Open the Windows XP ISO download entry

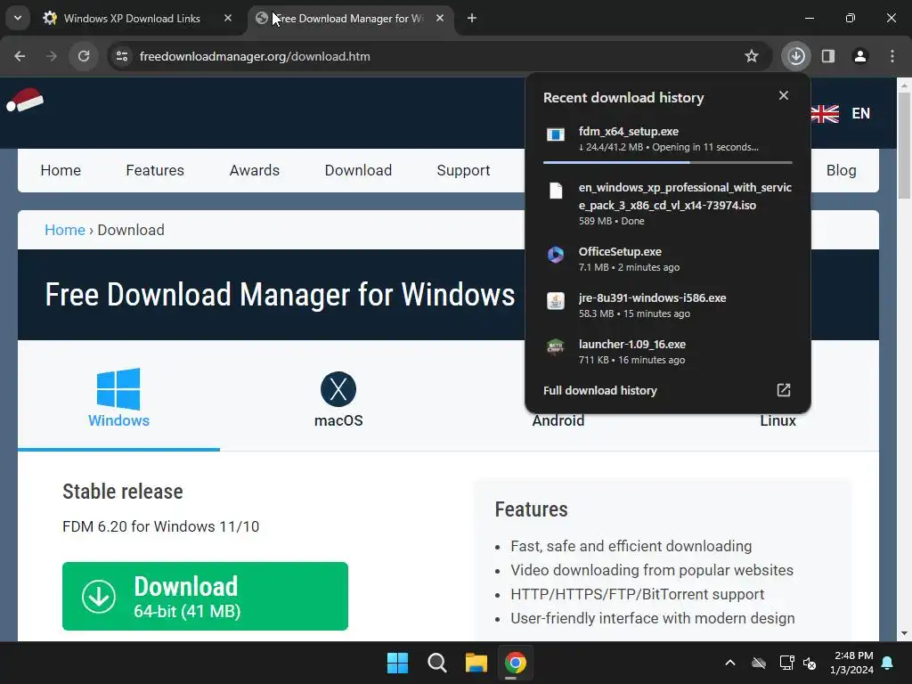[668, 204]
